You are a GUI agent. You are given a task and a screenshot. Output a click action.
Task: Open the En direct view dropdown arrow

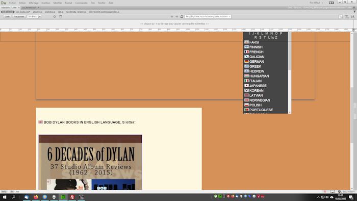40,17
